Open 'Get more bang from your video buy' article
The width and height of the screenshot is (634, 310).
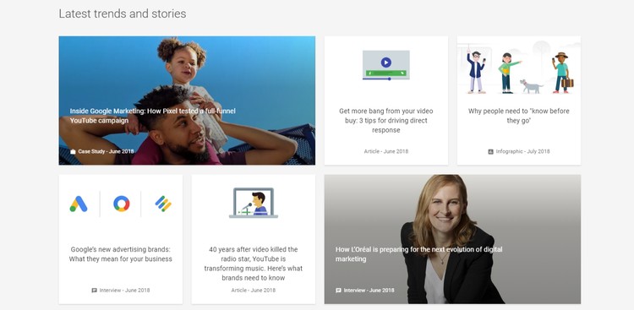pyautogui.click(x=385, y=121)
